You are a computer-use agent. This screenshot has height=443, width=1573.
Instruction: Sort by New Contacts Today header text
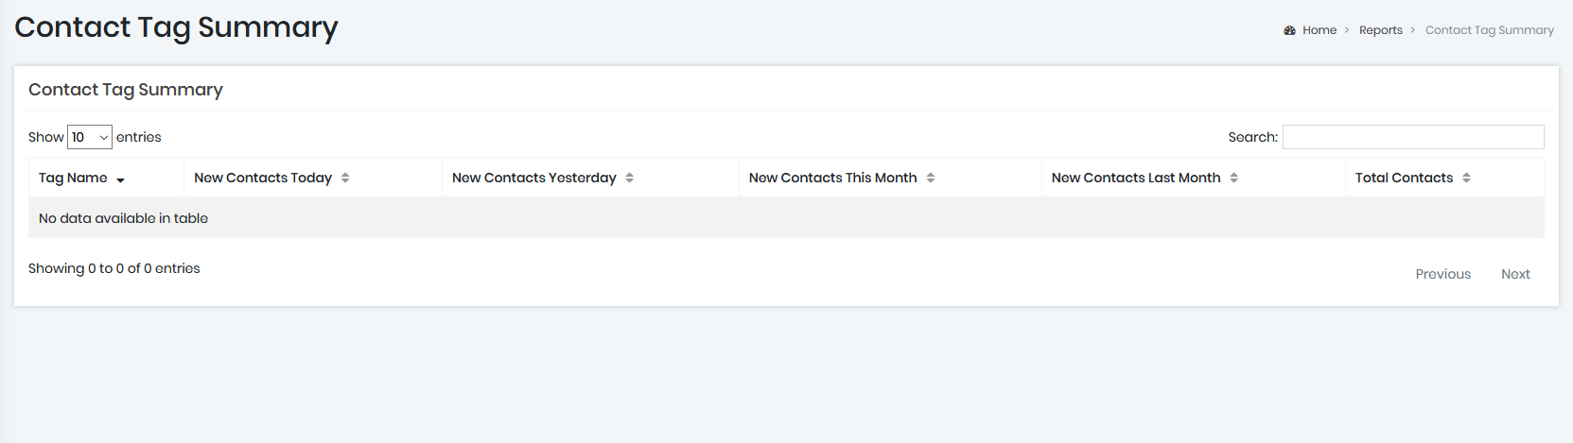coord(263,178)
